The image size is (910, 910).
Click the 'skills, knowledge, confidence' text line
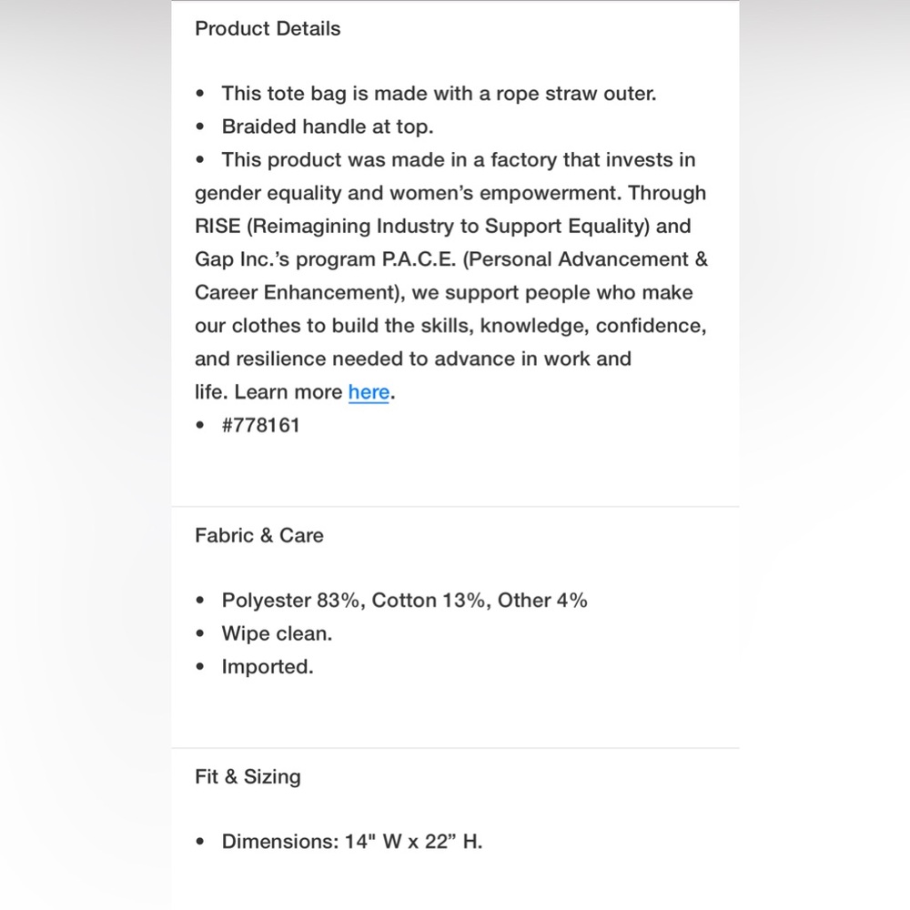451,326
